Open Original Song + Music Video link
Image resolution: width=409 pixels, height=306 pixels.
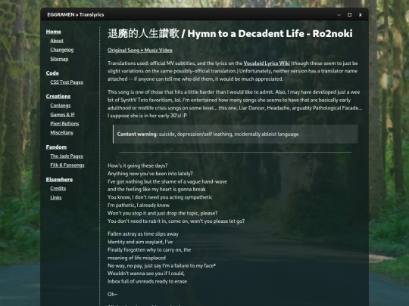point(140,50)
